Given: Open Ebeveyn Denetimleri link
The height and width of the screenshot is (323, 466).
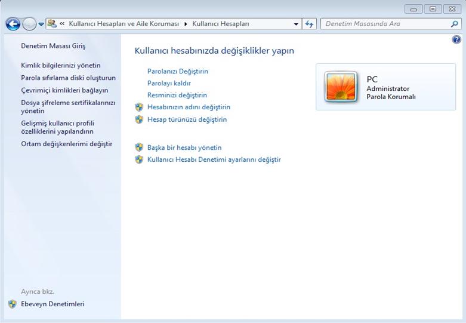Looking at the screenshot, I should point(53,304).
